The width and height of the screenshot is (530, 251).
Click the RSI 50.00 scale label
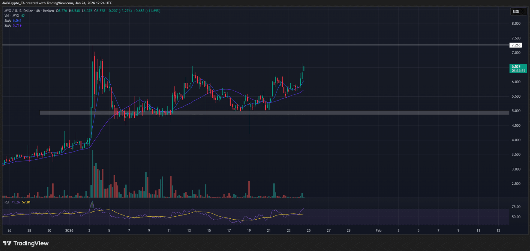[516, 217]
